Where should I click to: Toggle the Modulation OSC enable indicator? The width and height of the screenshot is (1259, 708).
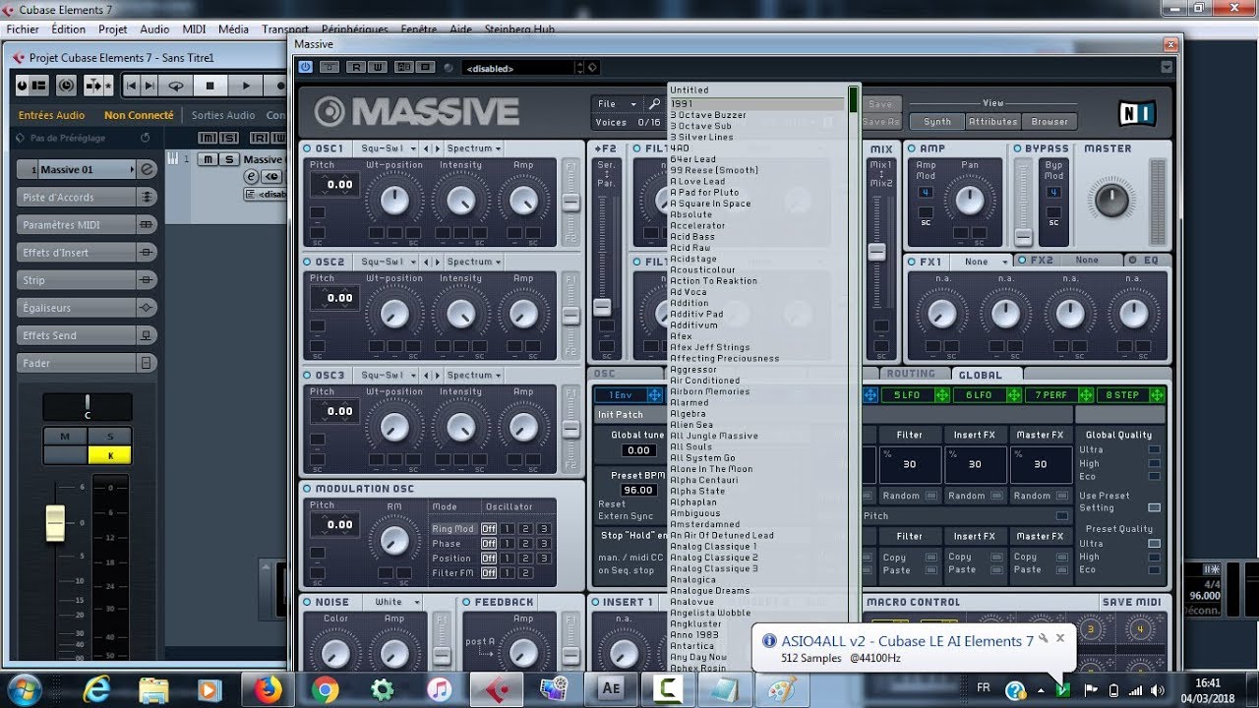308,489
